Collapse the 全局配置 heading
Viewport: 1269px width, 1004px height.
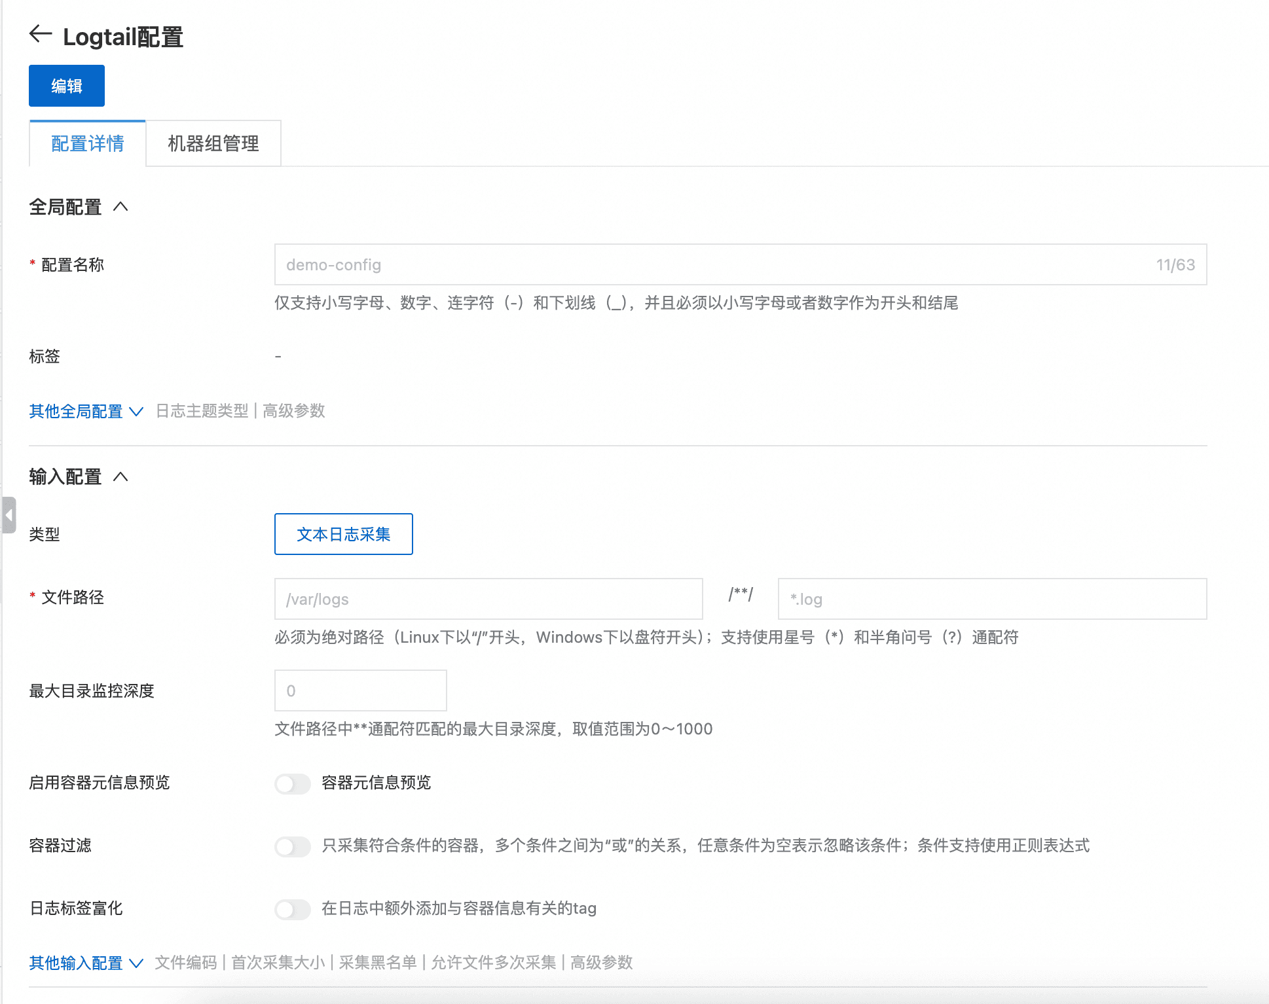65,207
